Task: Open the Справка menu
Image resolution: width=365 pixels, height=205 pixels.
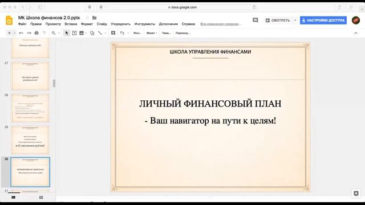Action: click(188, 24)
